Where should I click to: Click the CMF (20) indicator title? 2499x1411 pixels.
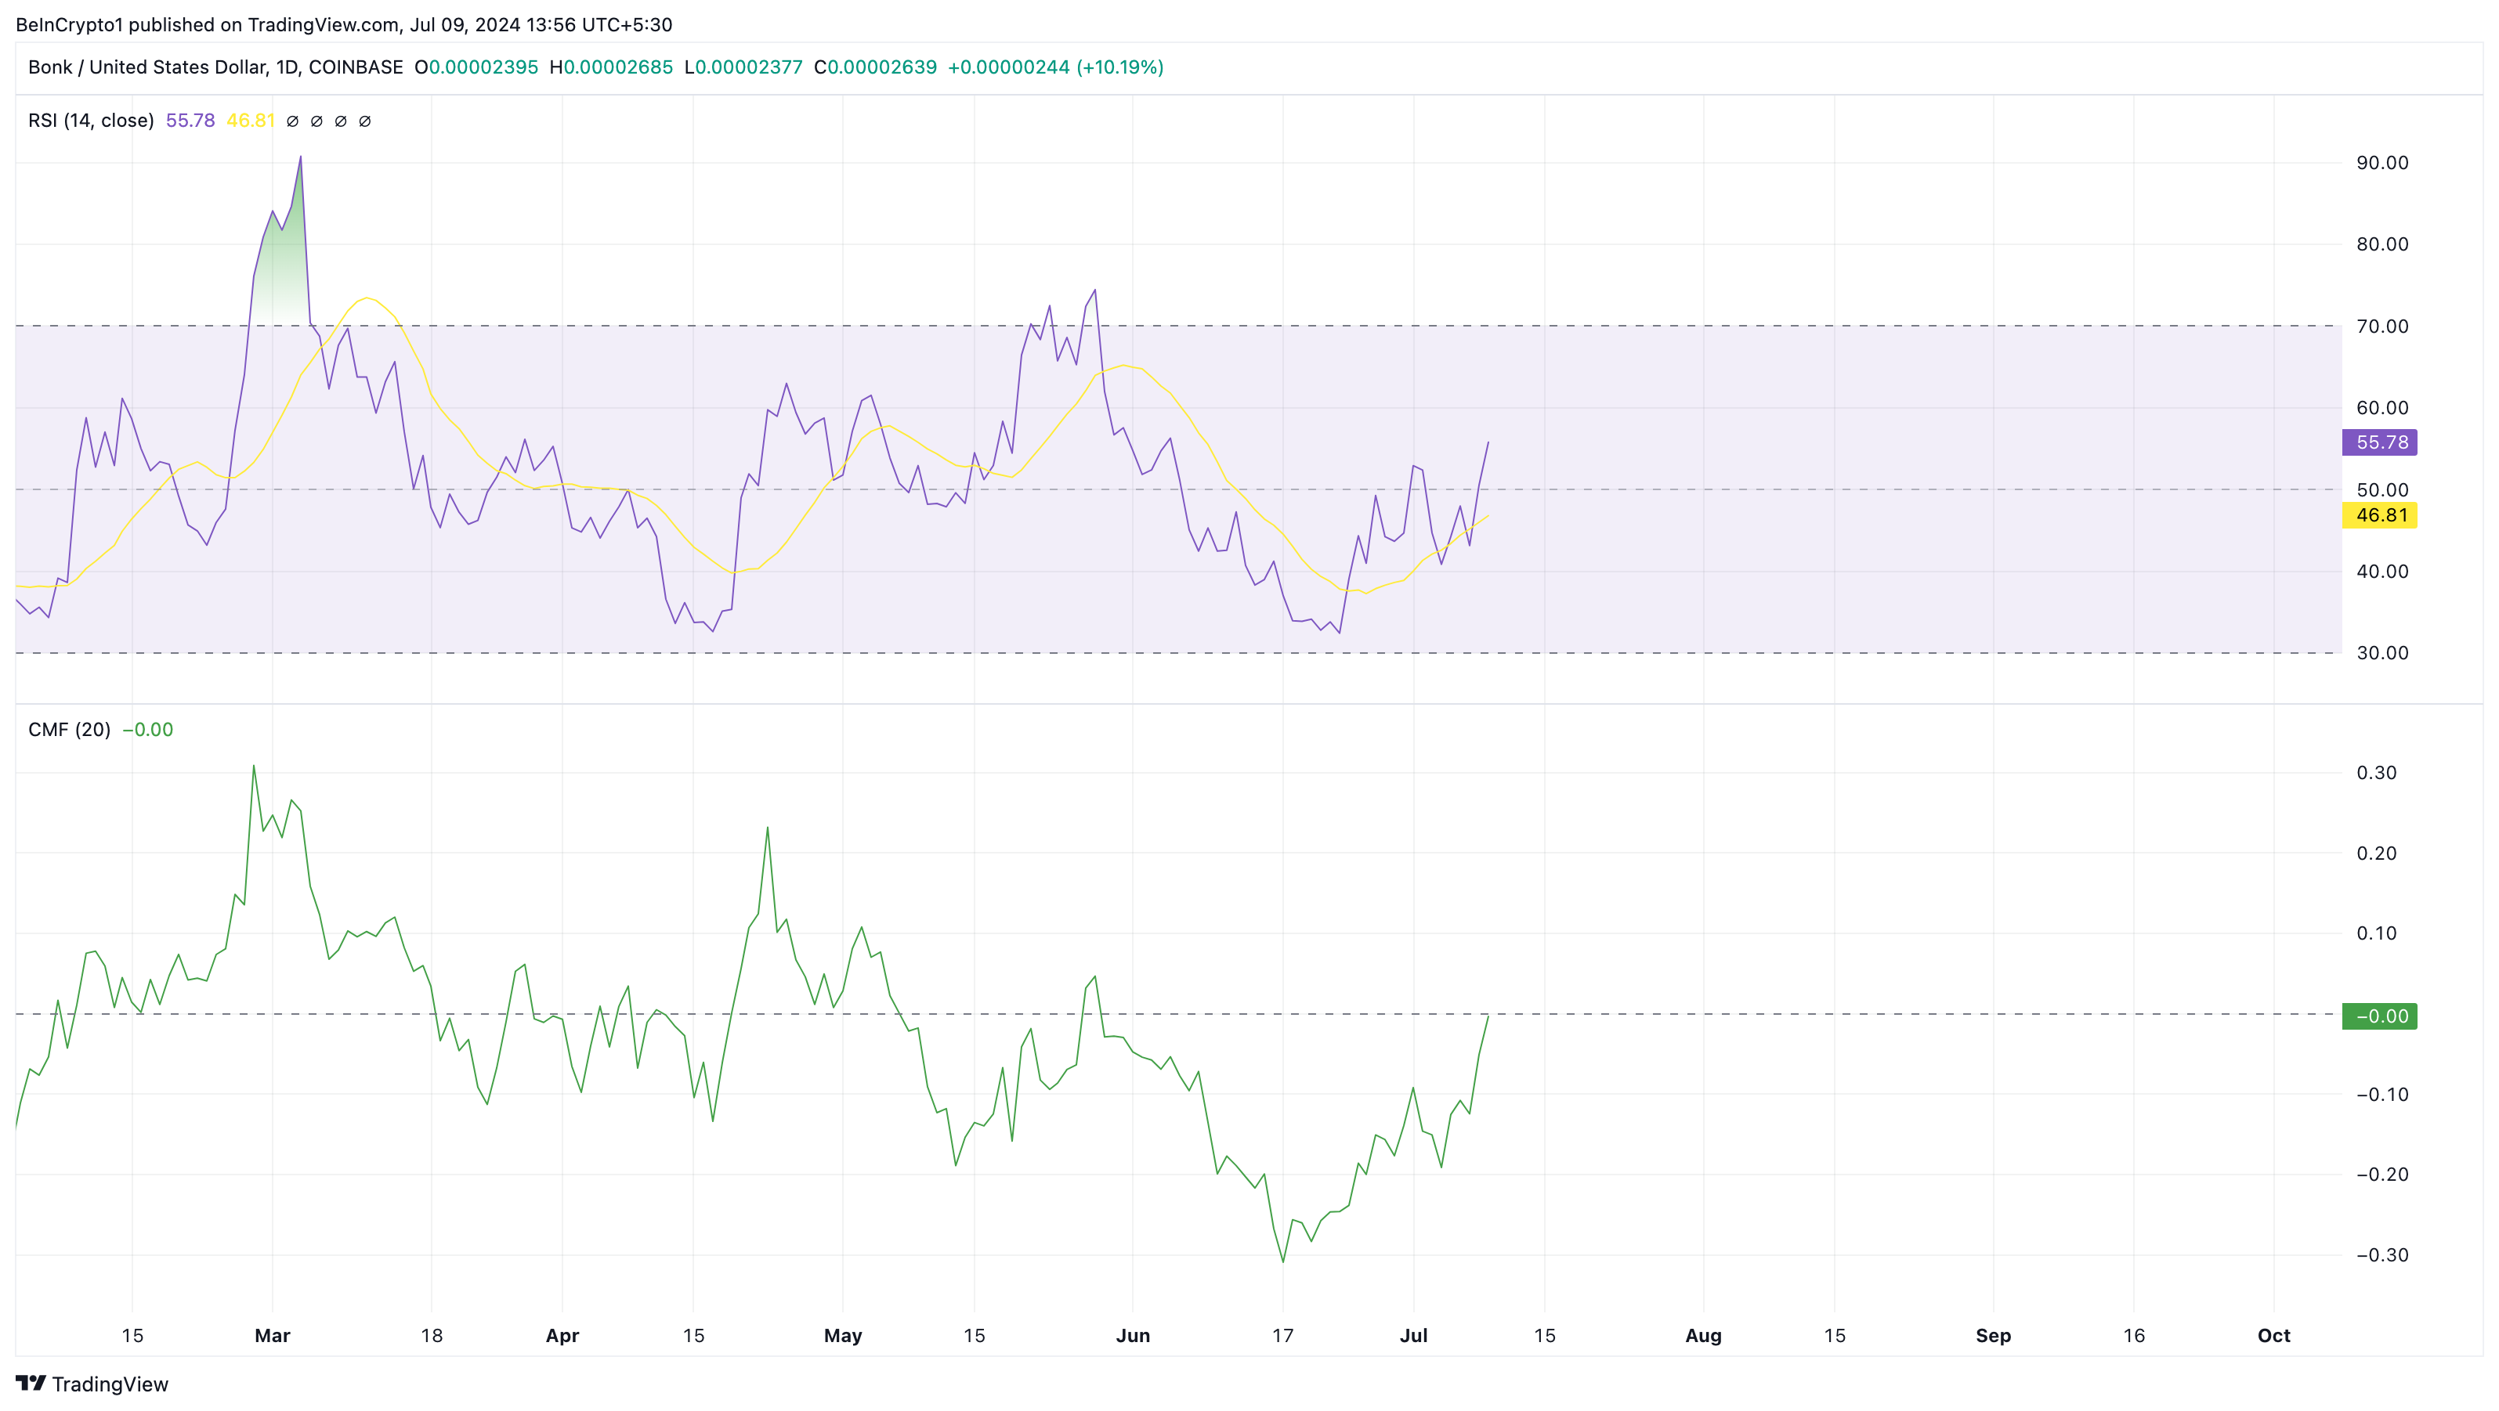tap(69, 729)
